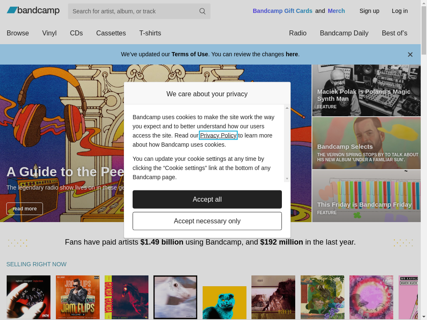
Task: Open Bandcamp Gift Cards link
Action: (282, 11)
